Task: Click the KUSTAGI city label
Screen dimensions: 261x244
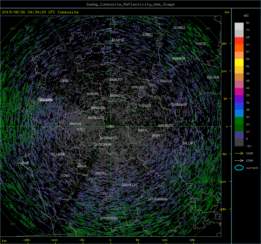Action: point(145,106)
